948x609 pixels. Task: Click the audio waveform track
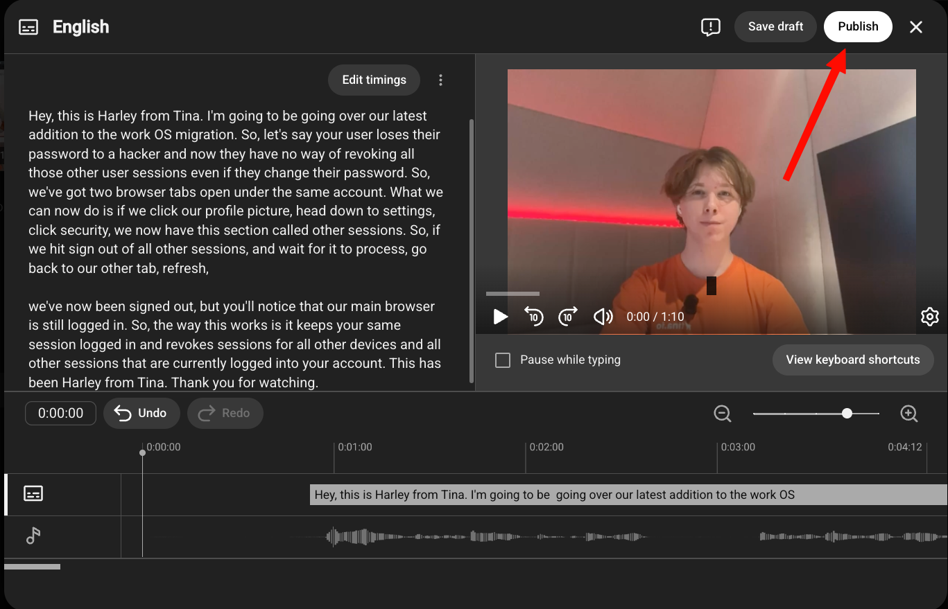point(534,536)
